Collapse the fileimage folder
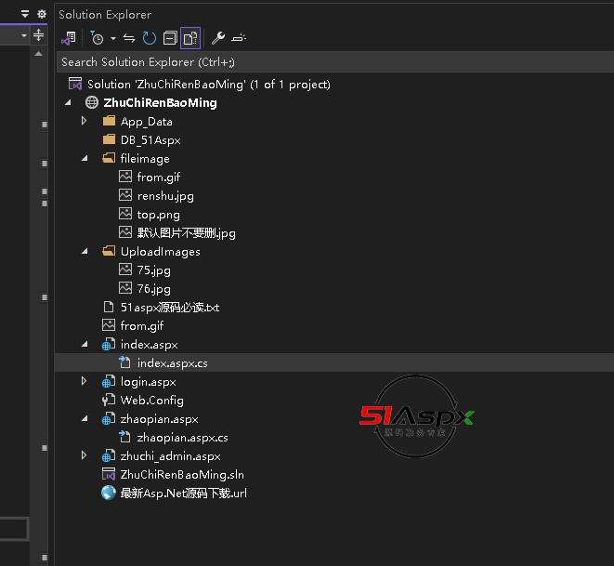This screenshot has width=614, height=566. [x=84, y=158]
